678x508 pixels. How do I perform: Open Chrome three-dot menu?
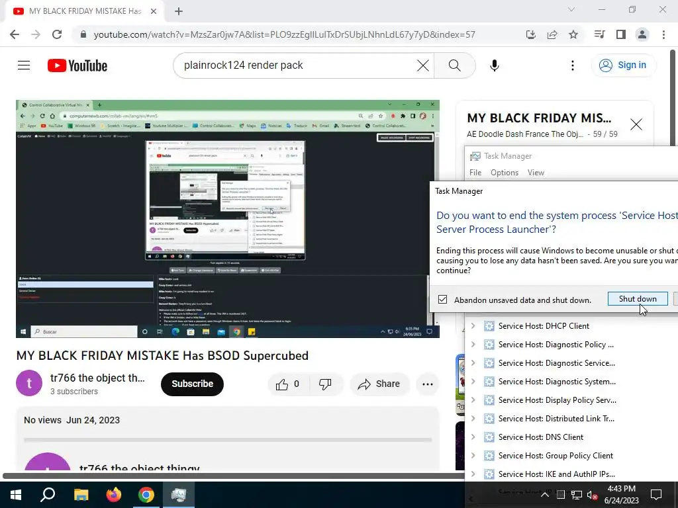(x=663, y=34)
